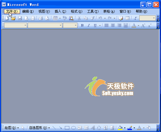Image resolution: width=161 pixels, height=132 pixels.
Task: Open the Style combo box
Action: click(16, 25)
